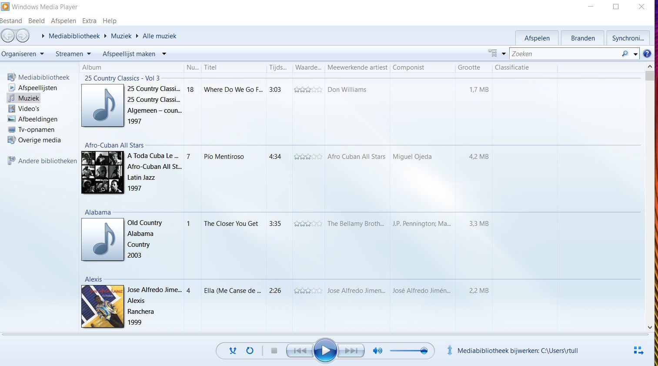Expand the Muziek breadcrumb arrow

point(105,36)
